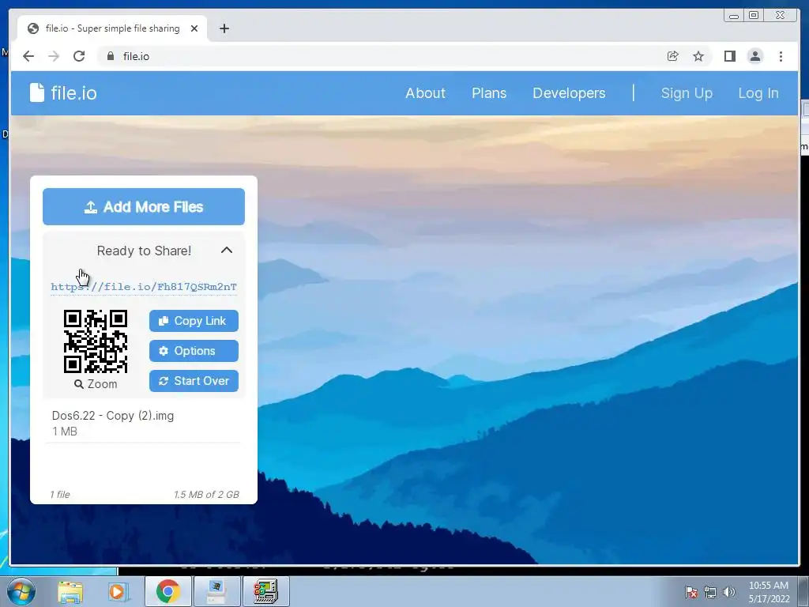The height and width of the screenshot is (607, 809).
Task: Open Windows Explorer from the taskbar
Action: pos(70,592)
